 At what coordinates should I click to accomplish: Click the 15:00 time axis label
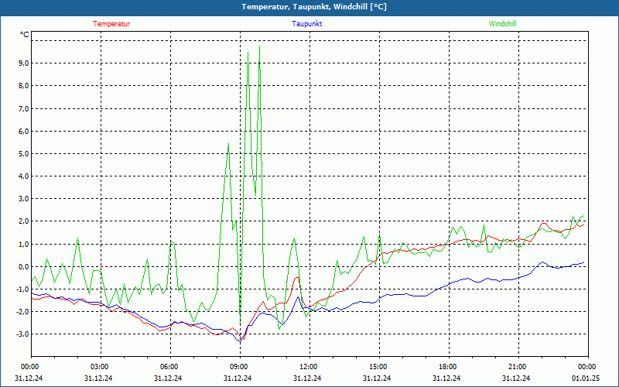[378, 367]
